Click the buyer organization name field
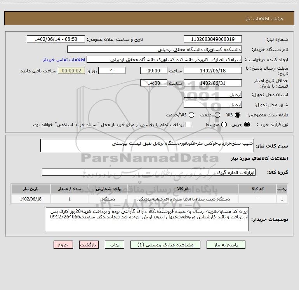The height and width of the screenshot is (290, 299). point(155,49)
